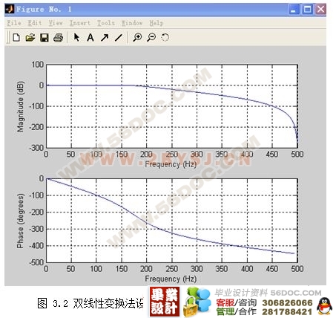336x318 pixels.
Task: Select the Insert Text (A) tool
Action: point(90,38)
